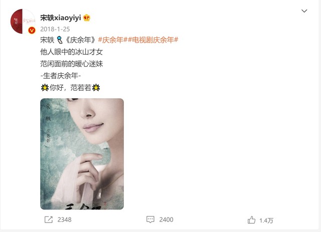Click the 宋轶xiaoyiyi profile avatar
Viewport: 321px width, 232px height.
23,21
